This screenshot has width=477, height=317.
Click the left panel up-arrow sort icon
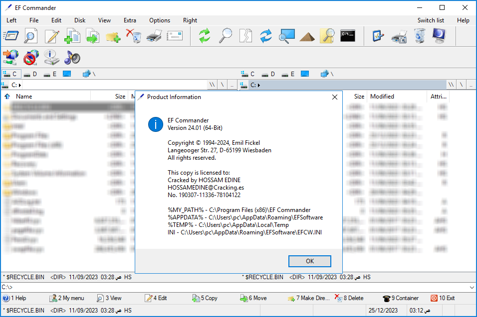[x=7, y=97]
